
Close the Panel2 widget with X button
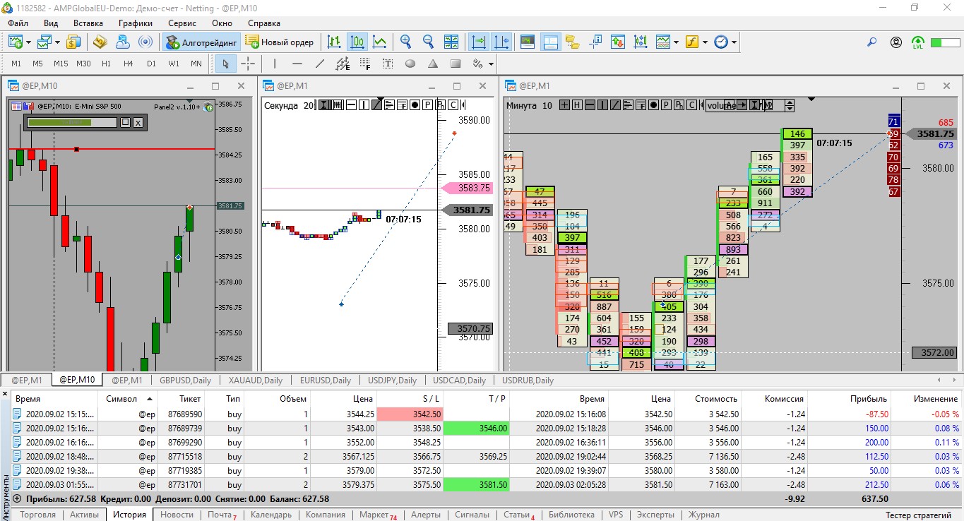pos(138,122)
